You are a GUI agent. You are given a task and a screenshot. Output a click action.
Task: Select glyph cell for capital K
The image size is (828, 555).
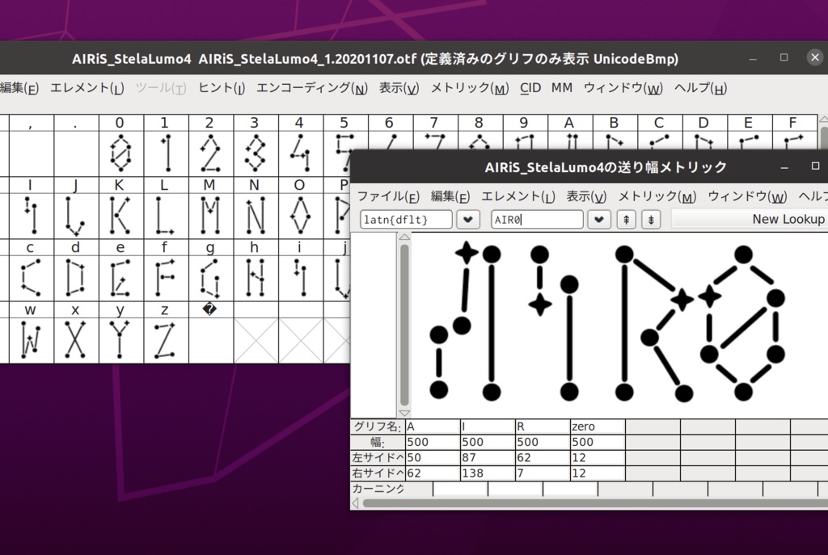tap(121, 216)
